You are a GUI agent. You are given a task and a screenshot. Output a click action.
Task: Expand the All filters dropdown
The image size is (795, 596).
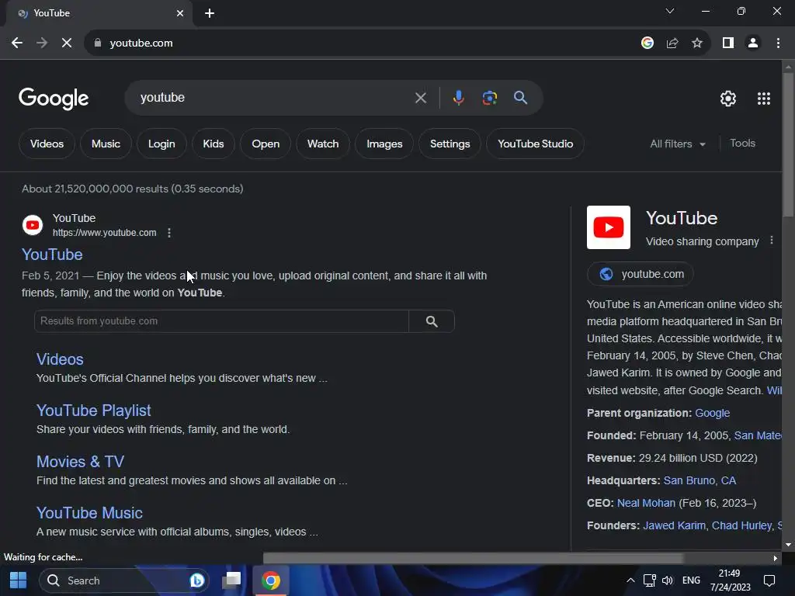tap(678, 144)
